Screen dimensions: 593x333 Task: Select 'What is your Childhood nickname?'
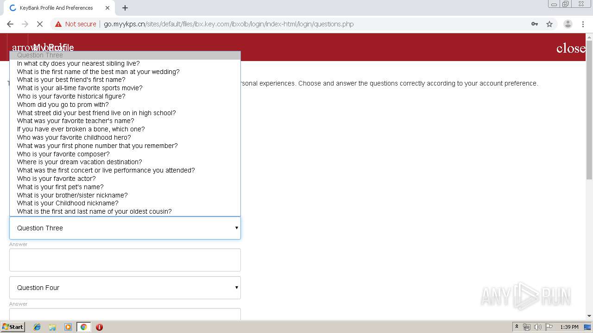pyautogui.click(x=125, y=203)
